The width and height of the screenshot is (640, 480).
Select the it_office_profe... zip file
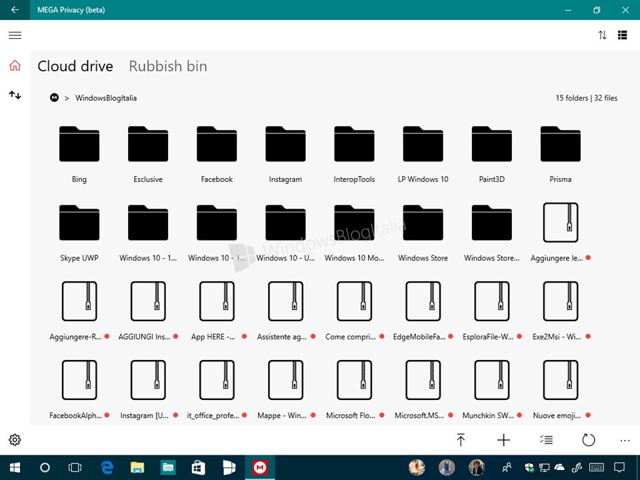coord(217,391)
